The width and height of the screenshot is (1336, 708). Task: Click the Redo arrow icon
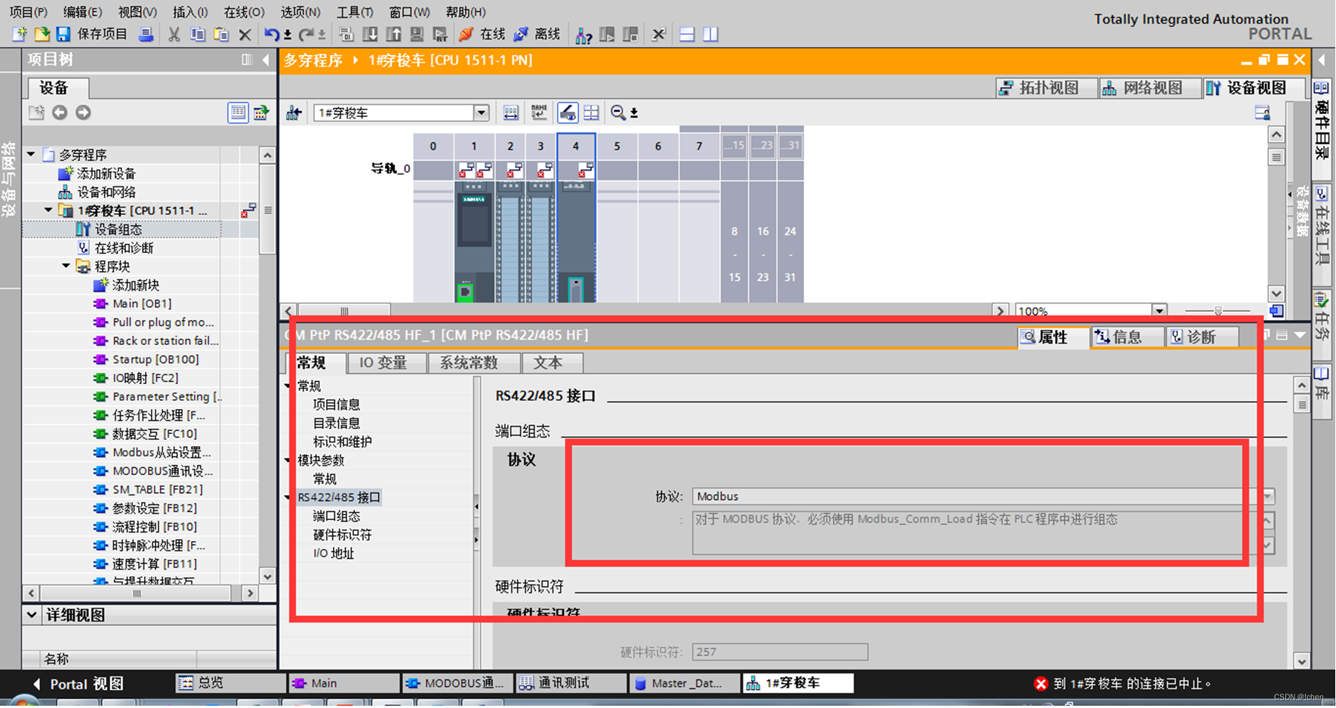(306, 34)
